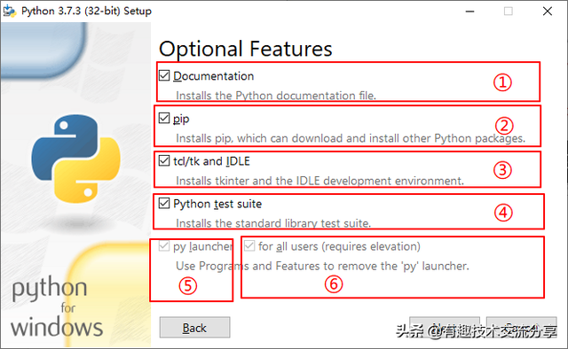Toggle the pip checkbox
The width and height of the screenshot is (568, 349).
(164, 118)
